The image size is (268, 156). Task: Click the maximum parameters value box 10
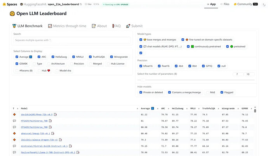(249, 74)
